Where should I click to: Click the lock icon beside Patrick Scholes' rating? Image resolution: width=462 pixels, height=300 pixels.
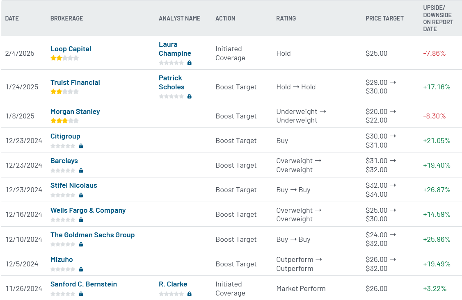tap(190, 96)
